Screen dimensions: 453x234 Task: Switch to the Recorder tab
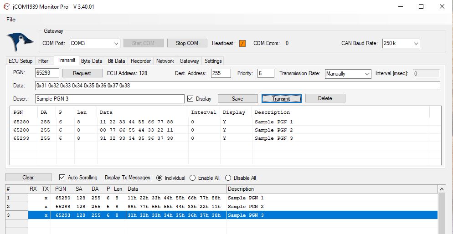(141, 61)
